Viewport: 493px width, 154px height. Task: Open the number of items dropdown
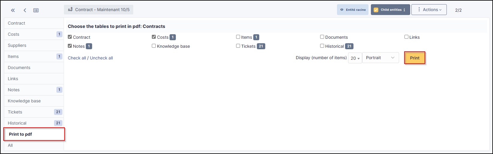coord(355,58)
